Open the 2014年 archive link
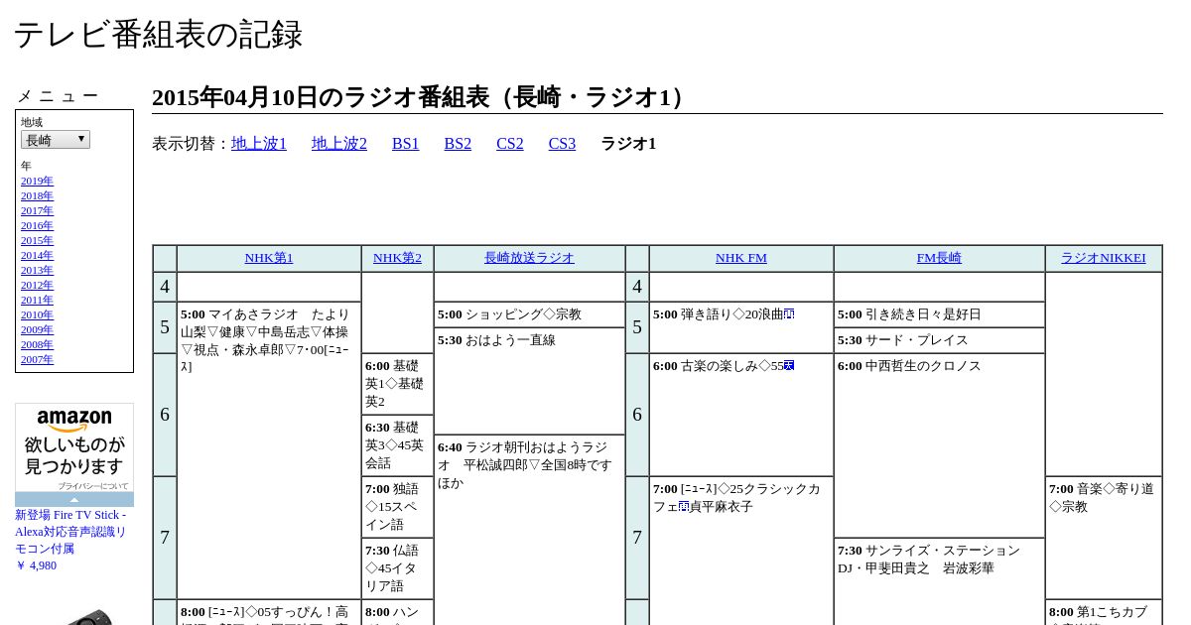1191x625 pixels. pyautogui.click(x=37, y=255)
